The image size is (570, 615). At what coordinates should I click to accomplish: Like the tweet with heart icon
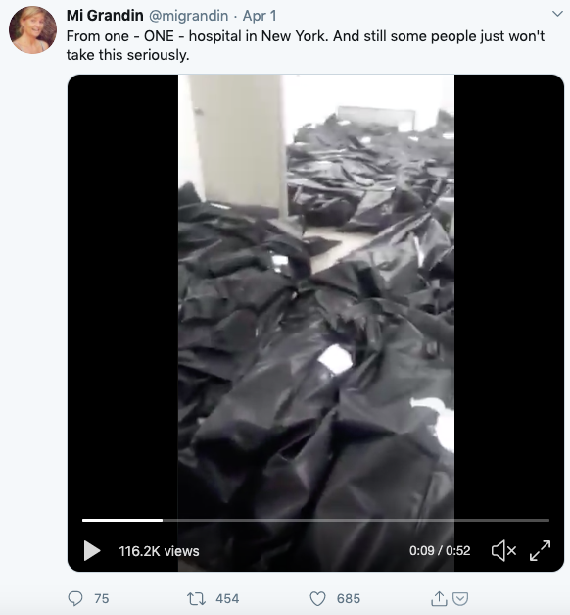coord(317,599)
